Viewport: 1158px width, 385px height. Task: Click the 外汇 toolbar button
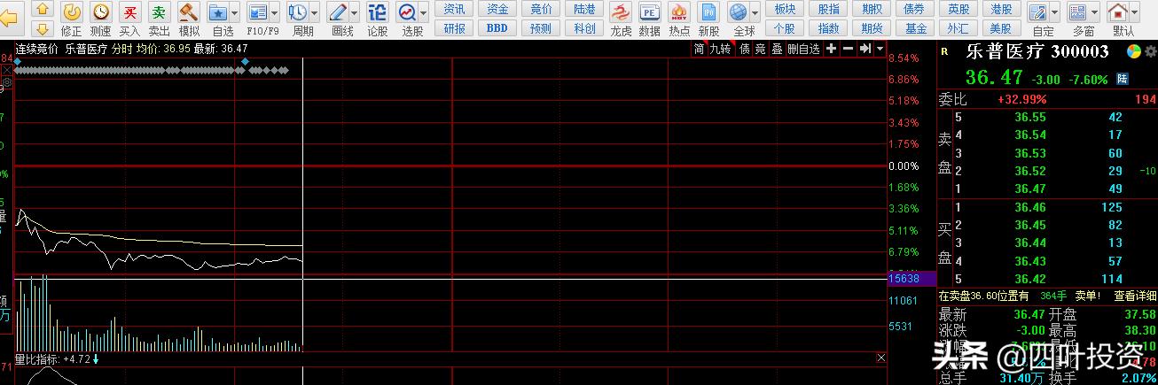coord(958,28)
